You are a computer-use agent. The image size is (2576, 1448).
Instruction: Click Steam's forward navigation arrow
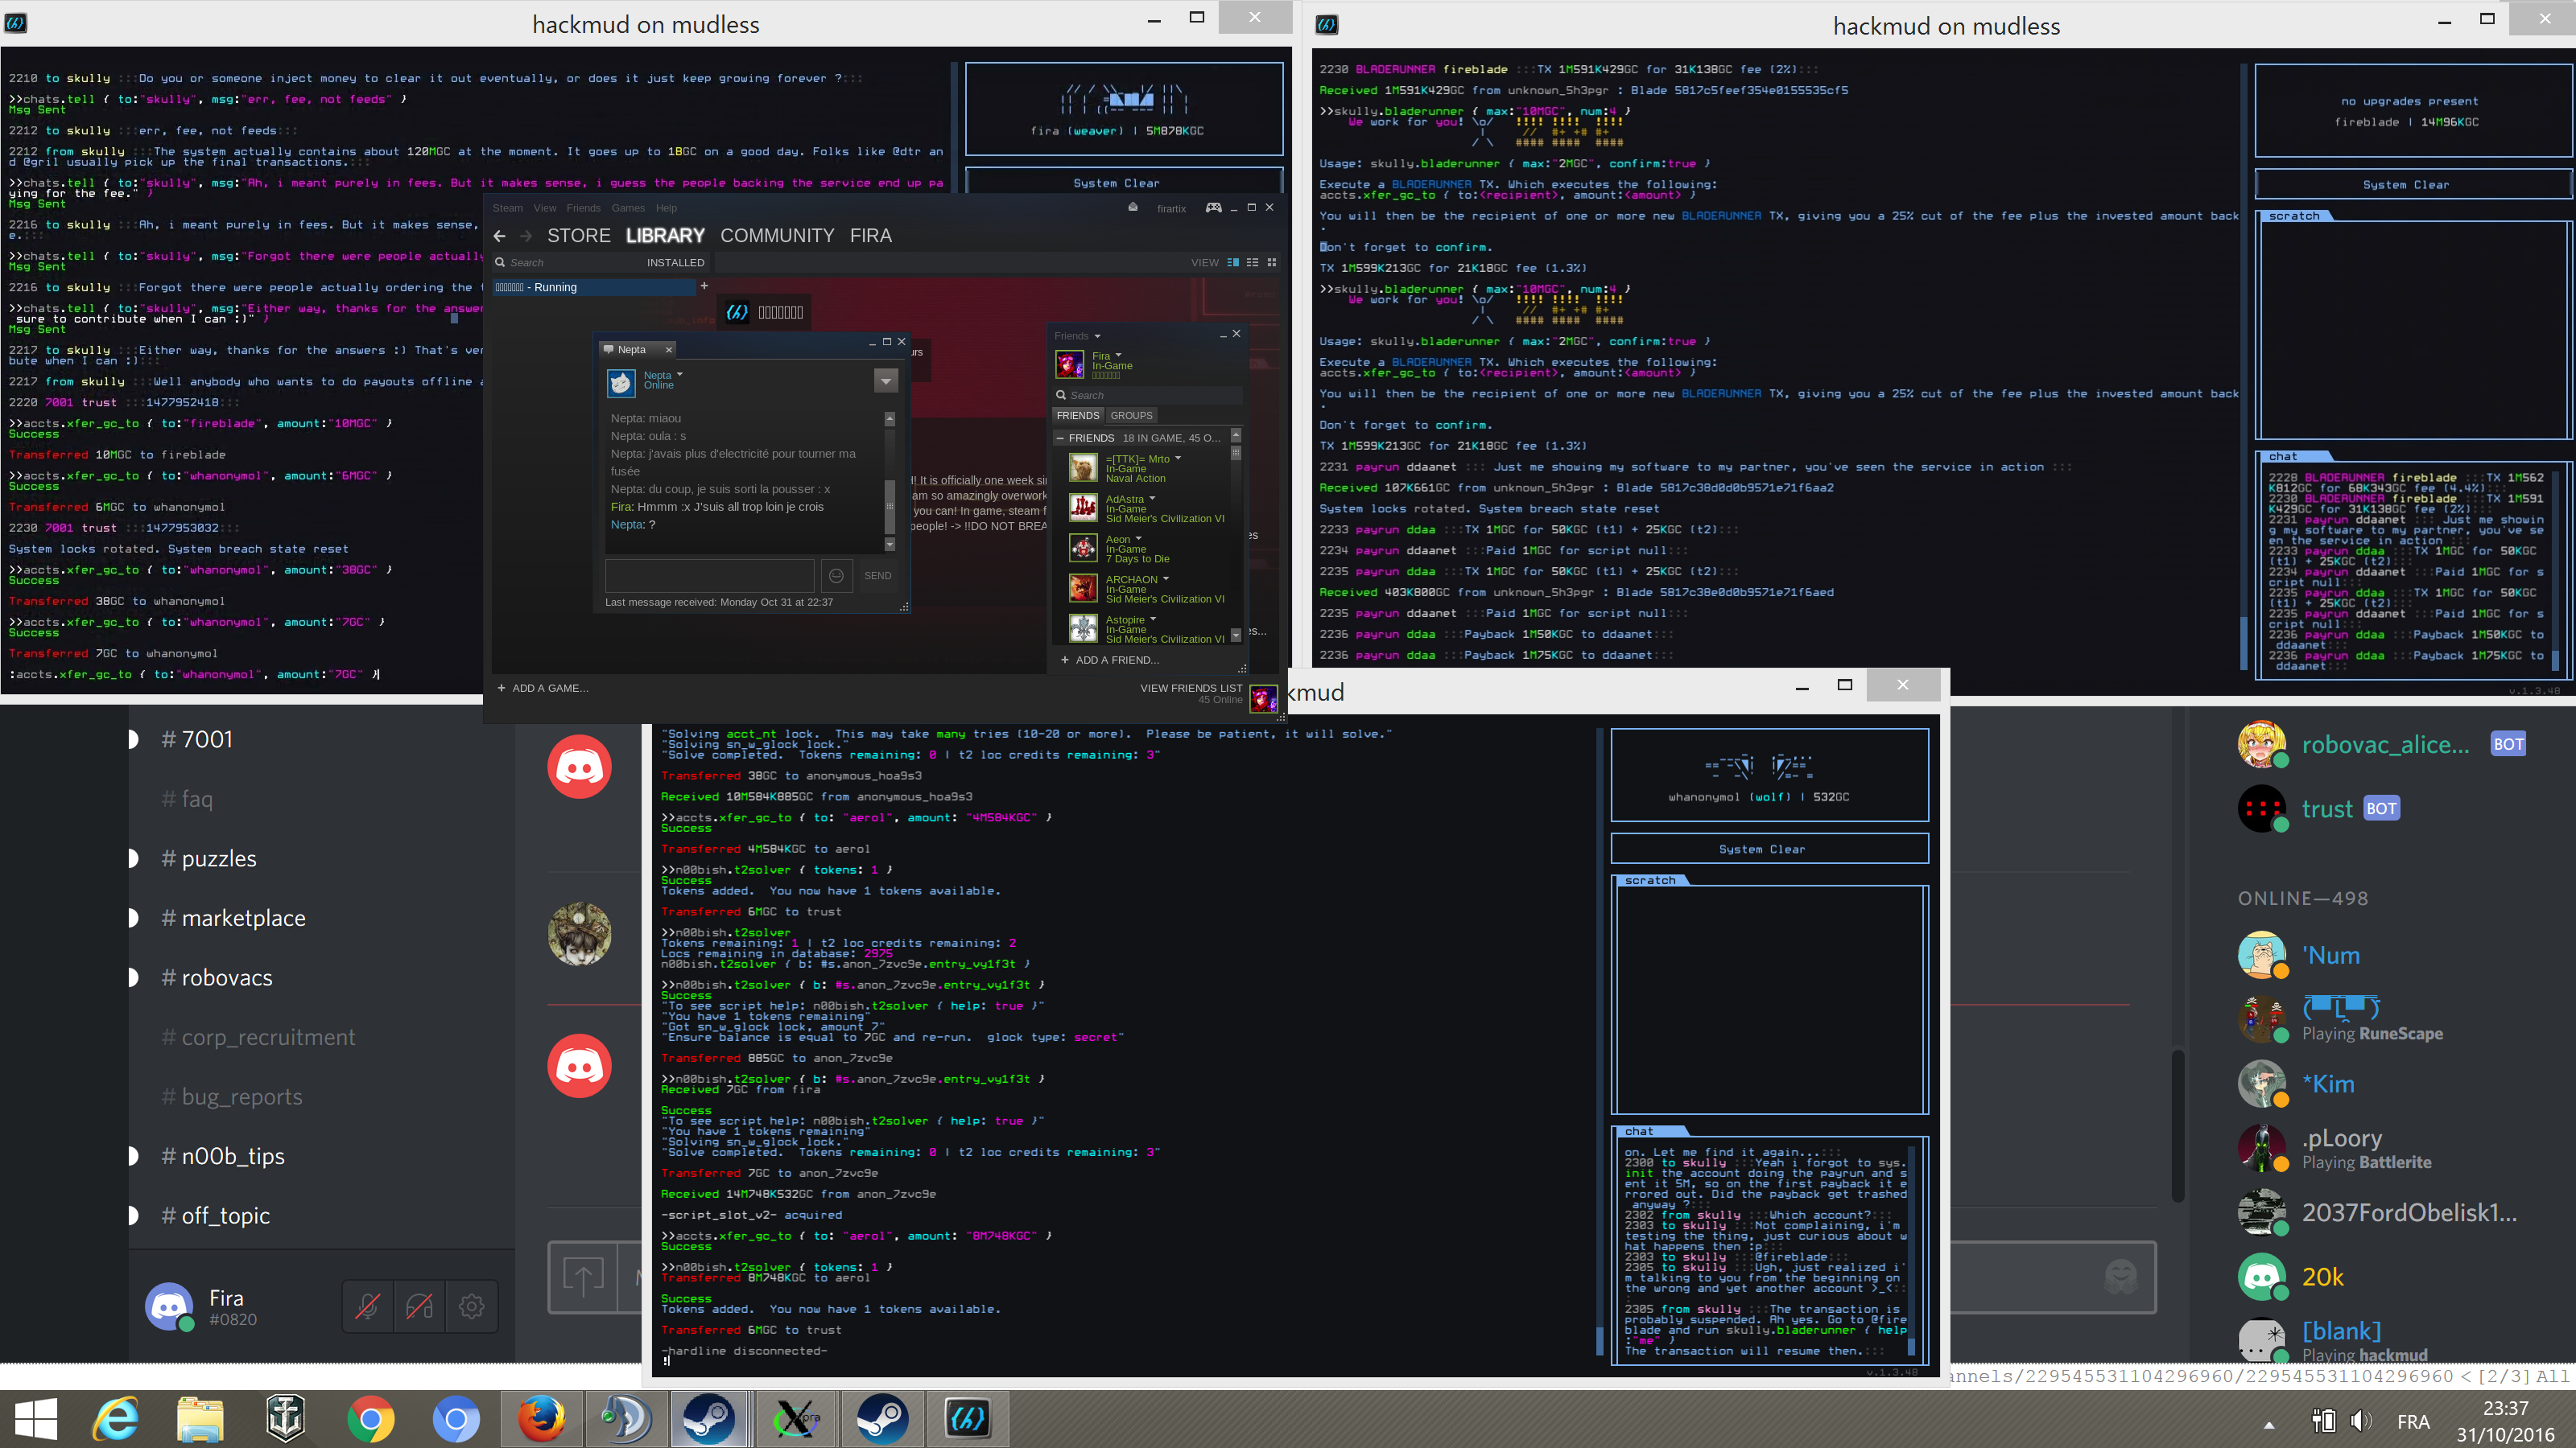click(526, 236)
